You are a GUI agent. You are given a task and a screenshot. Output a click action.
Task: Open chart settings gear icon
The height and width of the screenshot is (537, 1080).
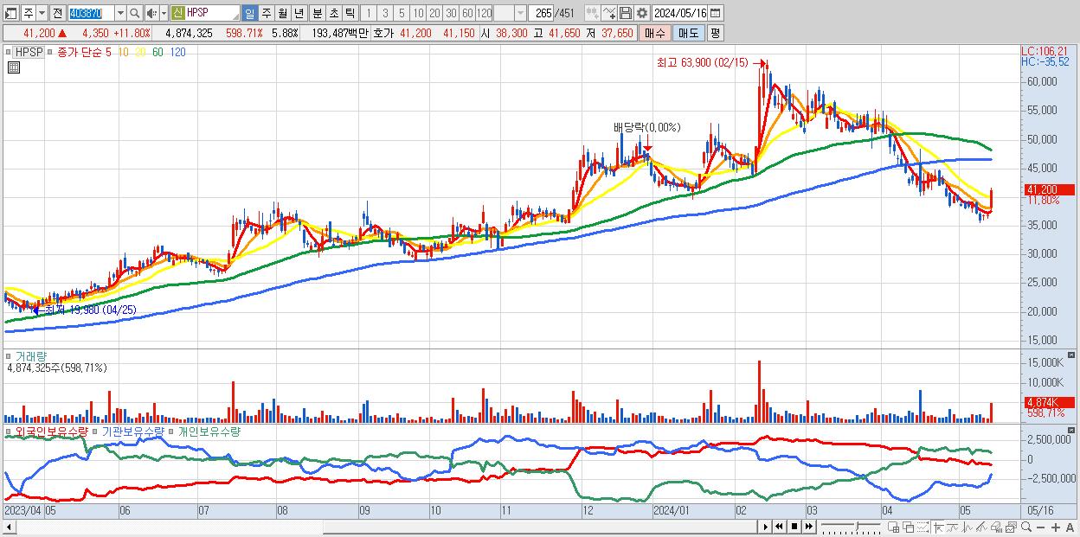coord(642,14)
